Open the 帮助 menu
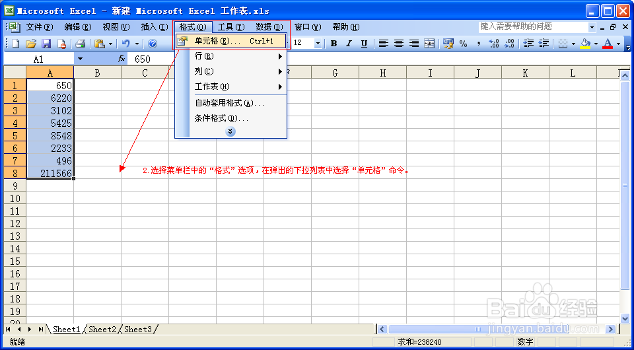634x350 pixels. tap(345, 27)
